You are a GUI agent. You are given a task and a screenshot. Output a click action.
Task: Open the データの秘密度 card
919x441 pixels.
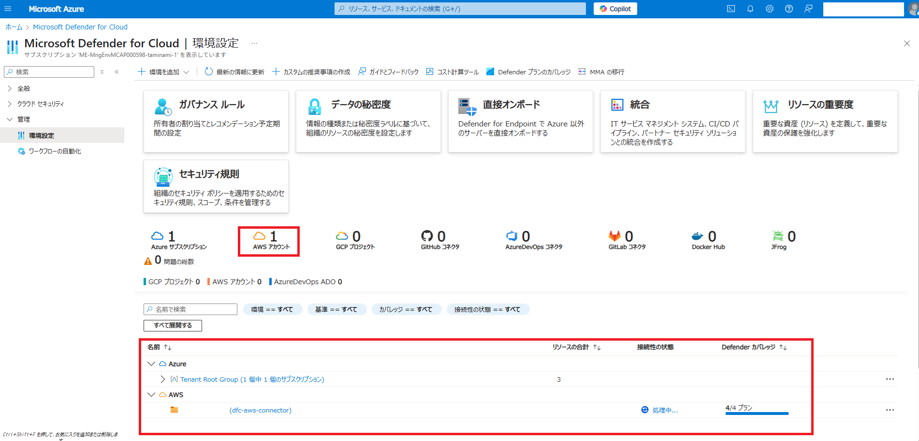[368, 122]
